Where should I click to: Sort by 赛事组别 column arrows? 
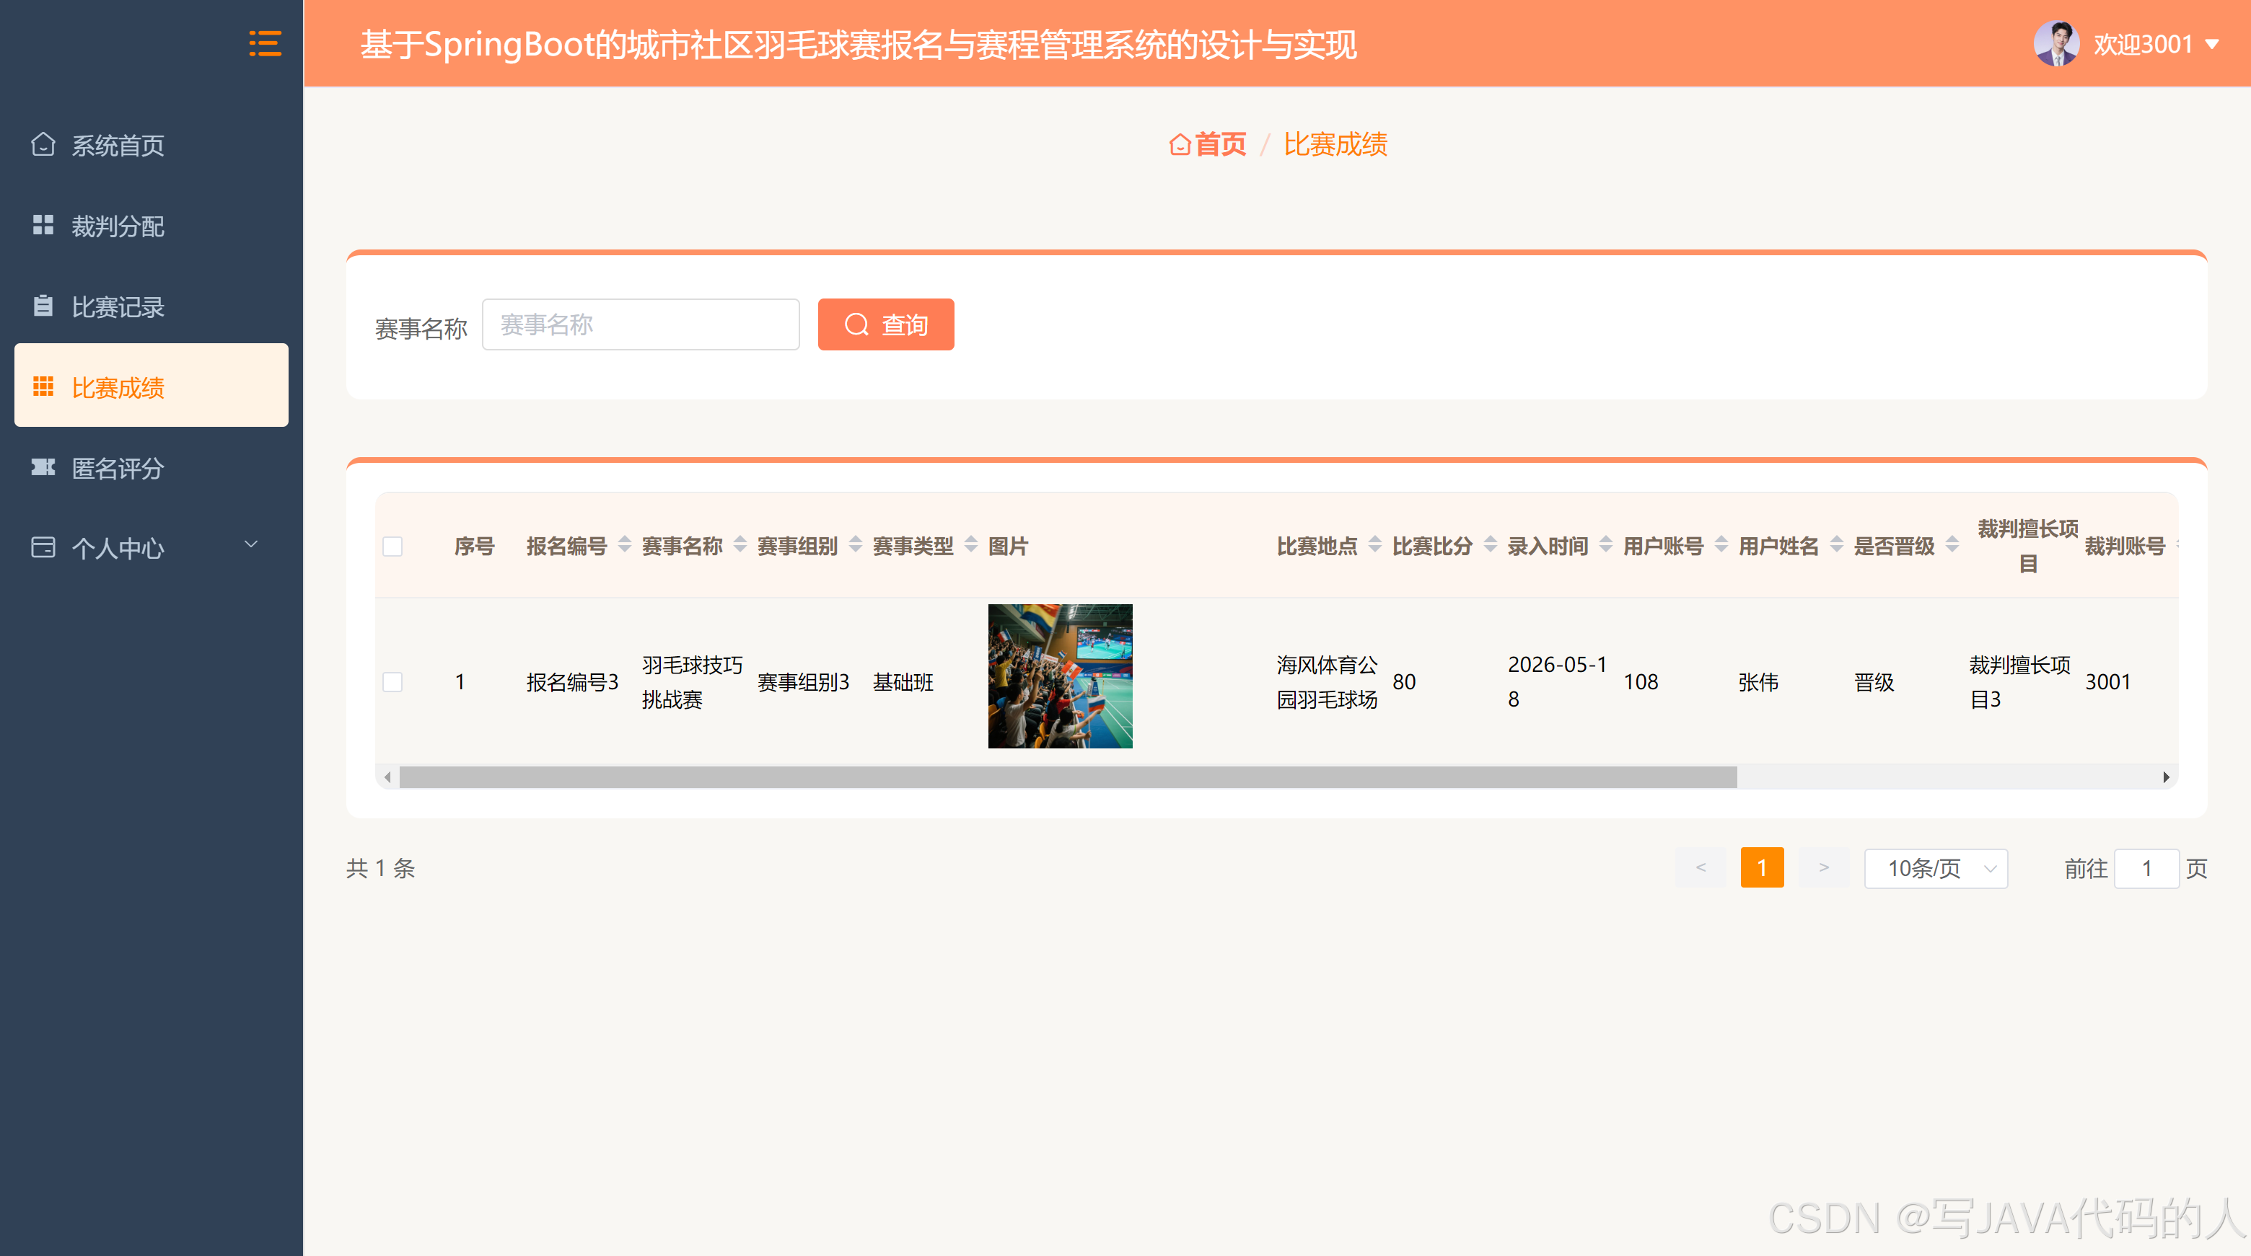(856, 545)
